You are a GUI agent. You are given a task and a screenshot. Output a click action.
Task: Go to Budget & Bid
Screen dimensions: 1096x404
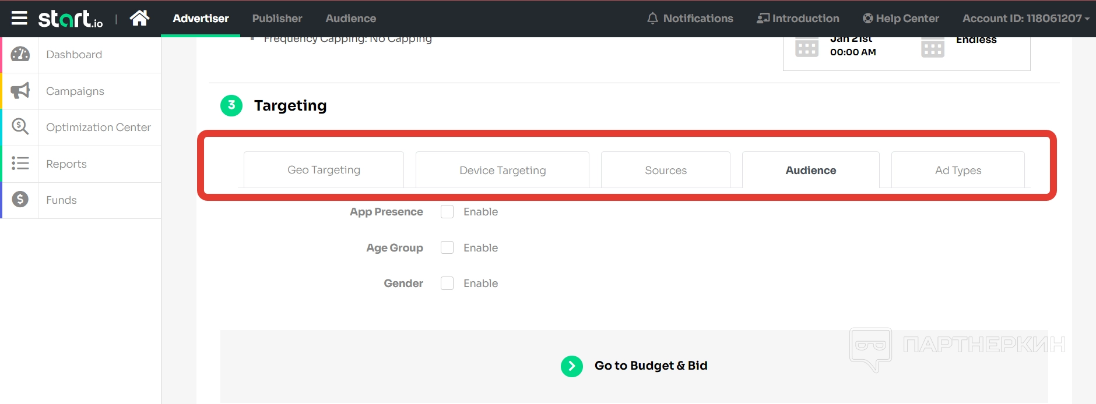pos(651,366)
